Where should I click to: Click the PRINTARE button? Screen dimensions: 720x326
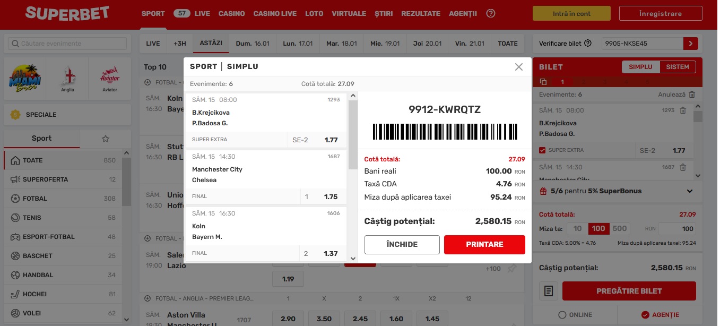[484, 245]
